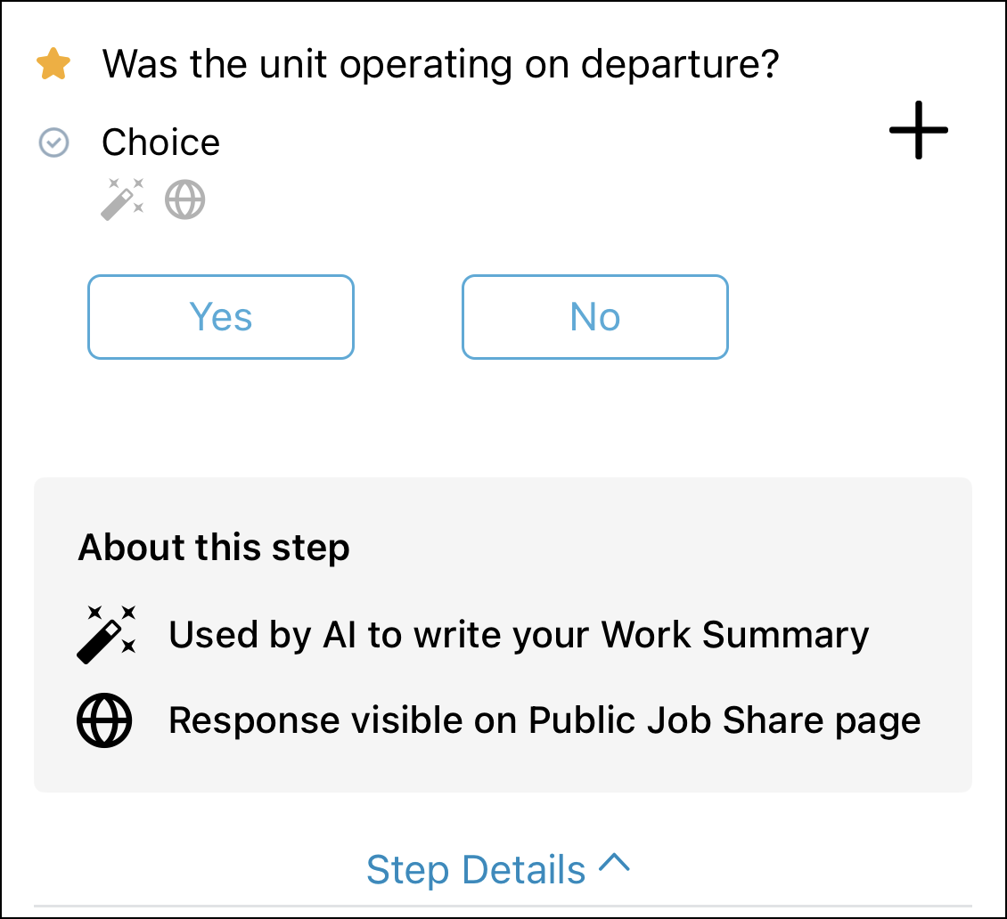1007x919 pixels.
Task: Click the Step Details link text
Action: (476, 870)
